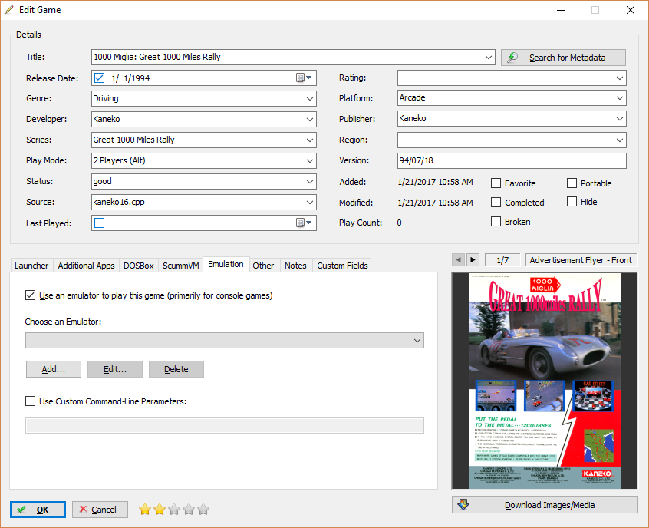Viewport: 649px width, 528px height.
Task: Click the Added date value 1/21/2017 10:58 AM
Action: pos(435,182)
